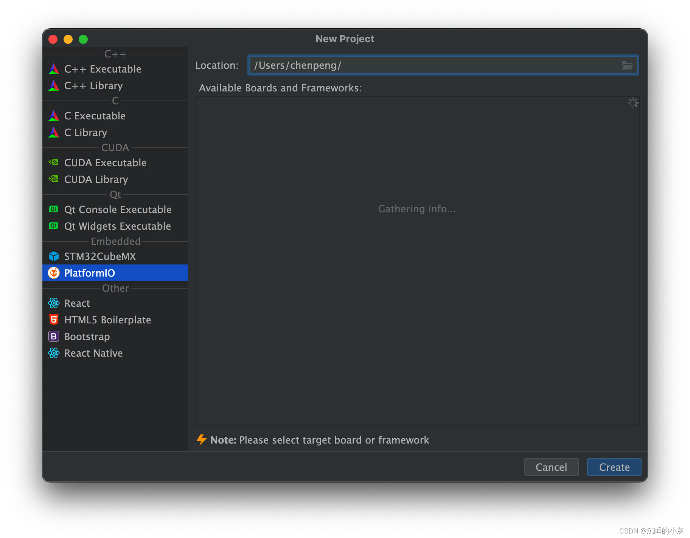Viewport: 690px width, 538px height.
Task: Choose the C Library project type
Action: tap(115, 132)
